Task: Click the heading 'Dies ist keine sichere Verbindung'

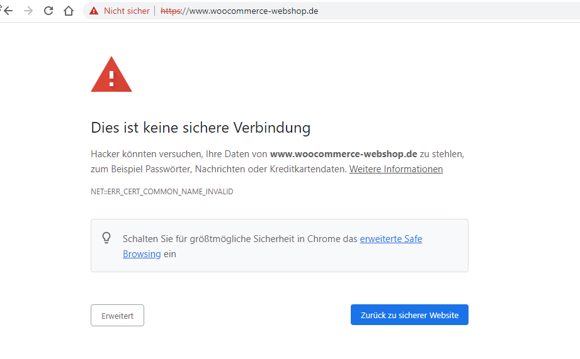Action: coord(200,128)
